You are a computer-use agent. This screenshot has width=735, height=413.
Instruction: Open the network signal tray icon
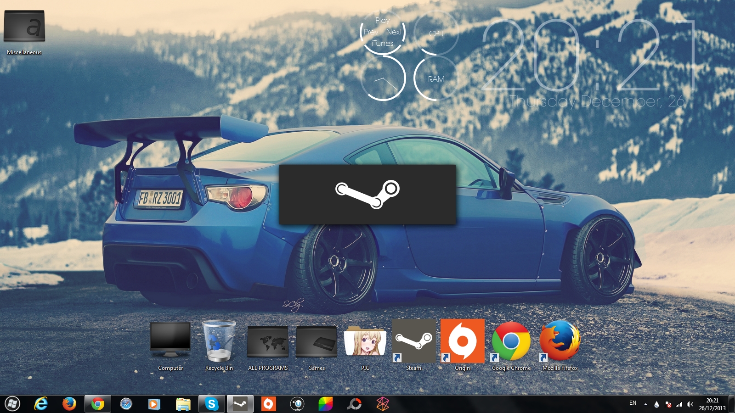679,404
